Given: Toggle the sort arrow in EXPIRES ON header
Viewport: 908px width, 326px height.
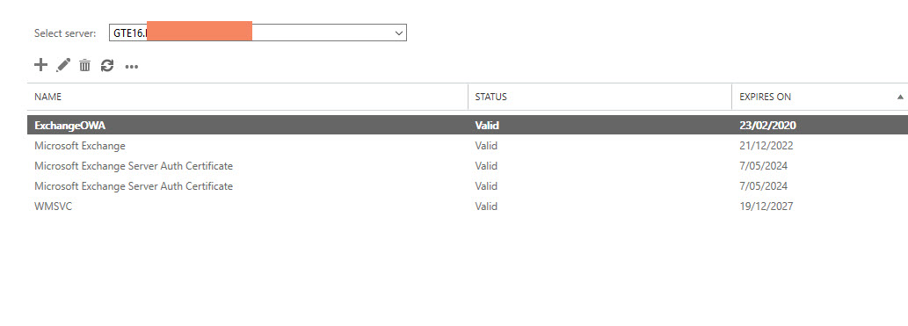Looking at the screenshot, I should pos(900,97).
